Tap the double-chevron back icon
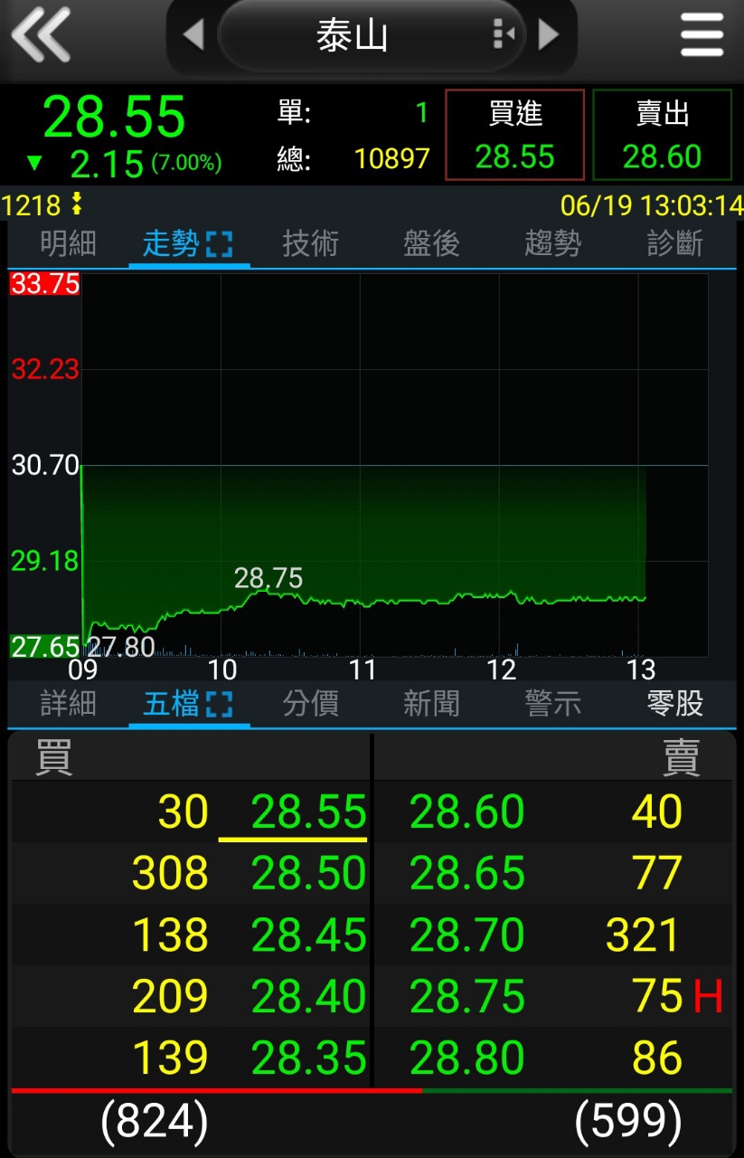The width and height of the screenshot is (744, 1158). point(41,35)
